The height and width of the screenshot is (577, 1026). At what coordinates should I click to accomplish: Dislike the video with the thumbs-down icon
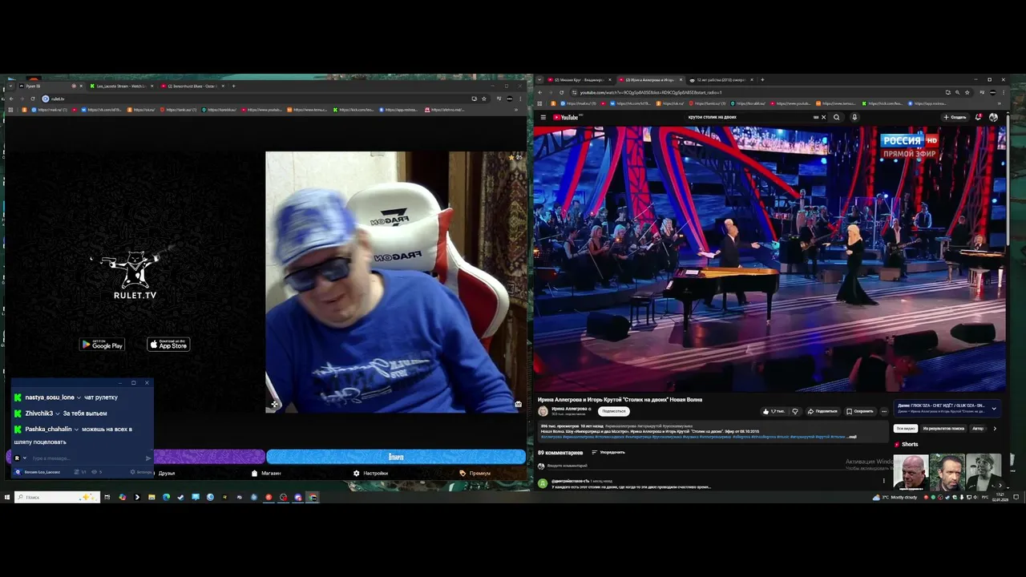(x=795, y=411)
